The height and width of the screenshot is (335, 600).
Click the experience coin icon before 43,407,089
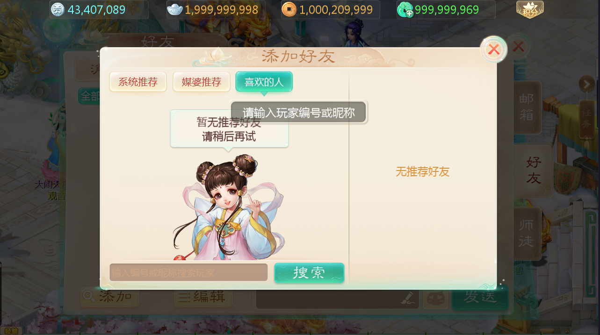(x=58, y=9)
